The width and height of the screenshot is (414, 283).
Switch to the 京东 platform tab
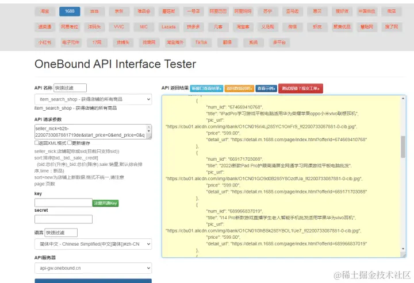(119, 11)
